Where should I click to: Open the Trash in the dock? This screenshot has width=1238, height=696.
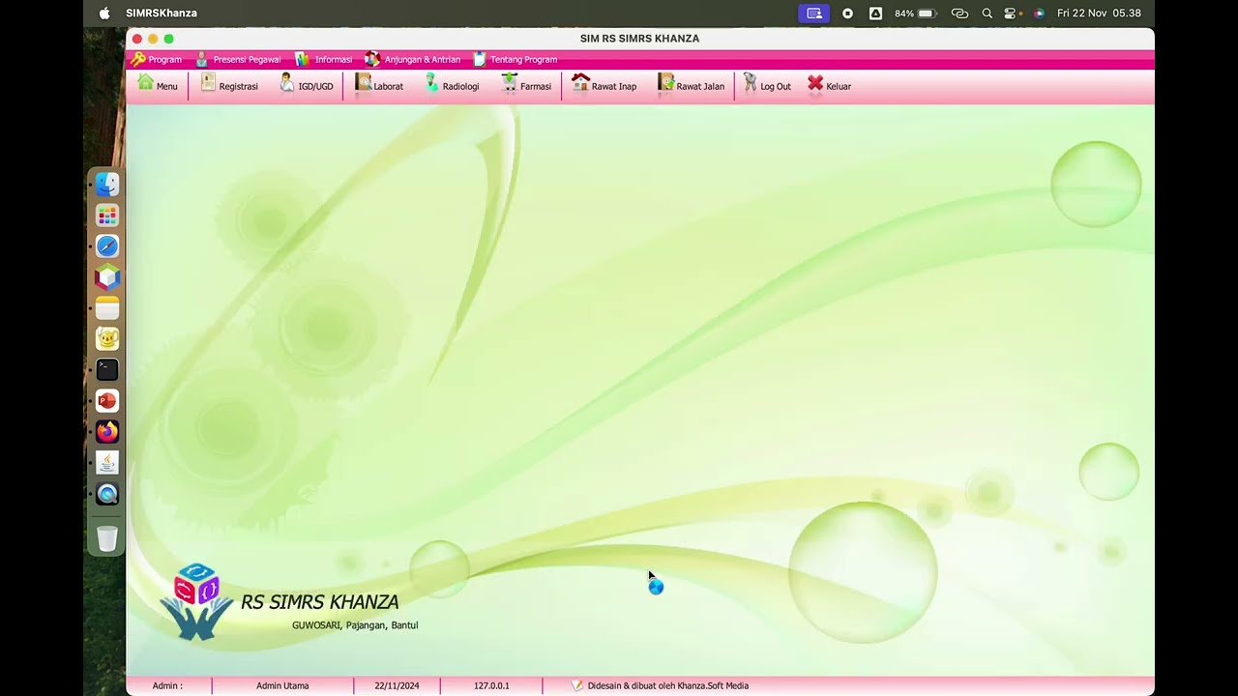pyautogui.click(x=107, y=538)
